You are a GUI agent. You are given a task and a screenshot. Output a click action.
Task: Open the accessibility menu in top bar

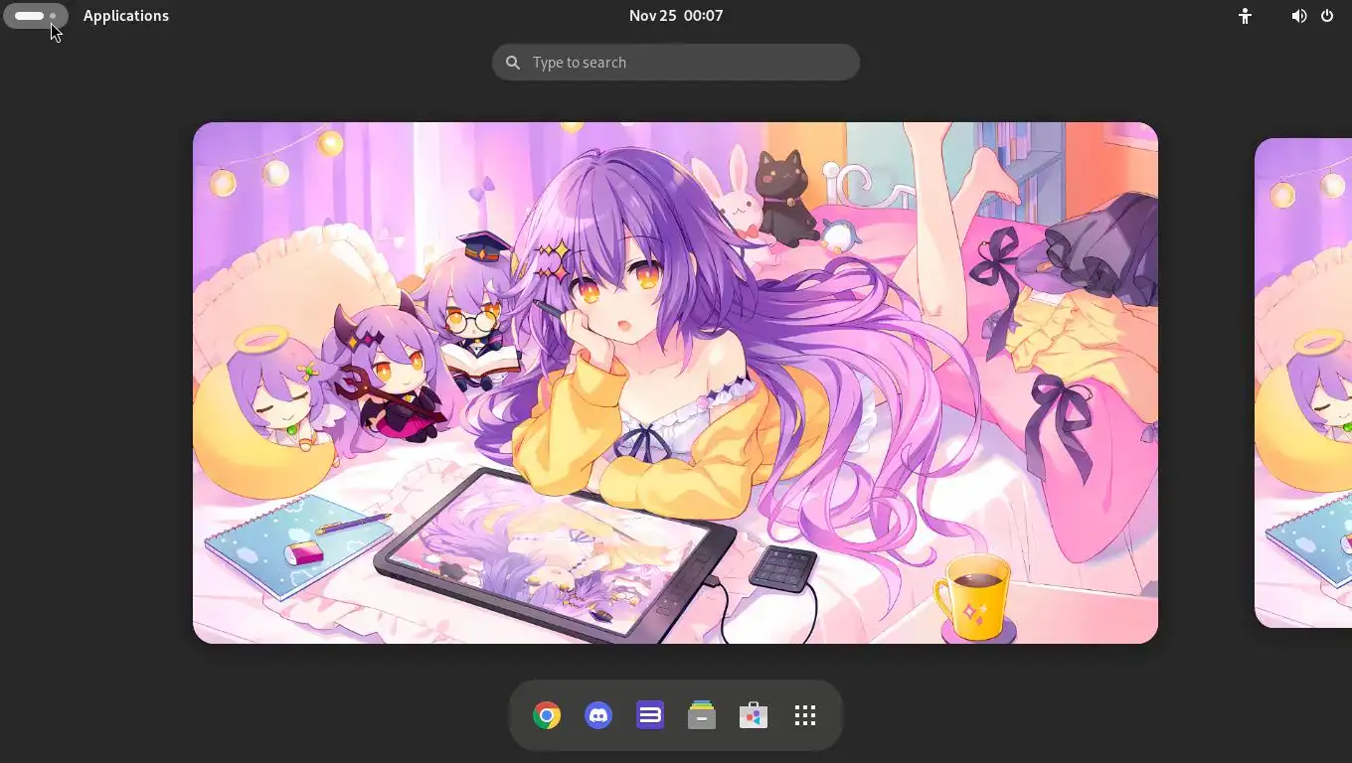tap(1245, 16)
